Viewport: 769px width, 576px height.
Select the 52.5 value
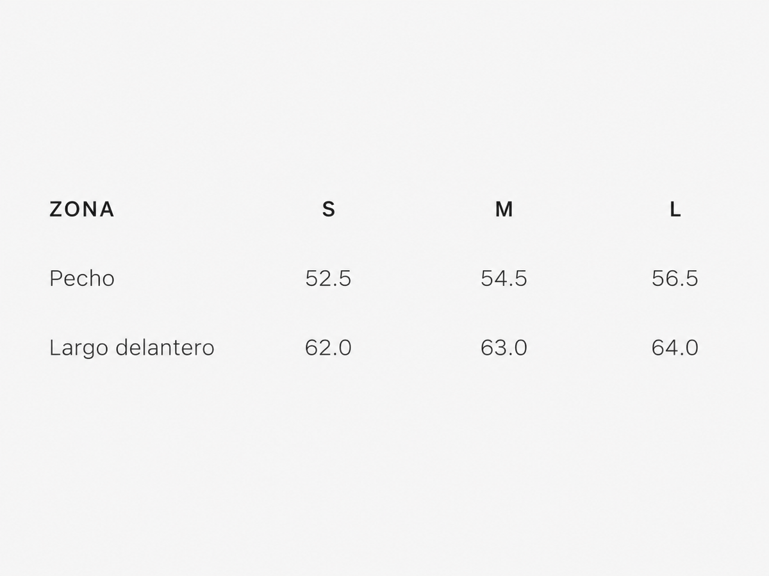328,278
